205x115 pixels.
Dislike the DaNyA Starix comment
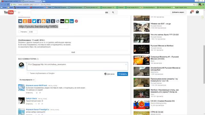pos(42,104)
